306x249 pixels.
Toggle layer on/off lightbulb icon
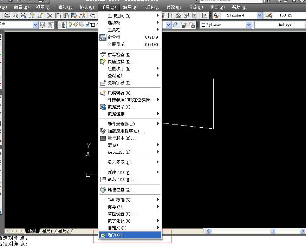point(70,25)
